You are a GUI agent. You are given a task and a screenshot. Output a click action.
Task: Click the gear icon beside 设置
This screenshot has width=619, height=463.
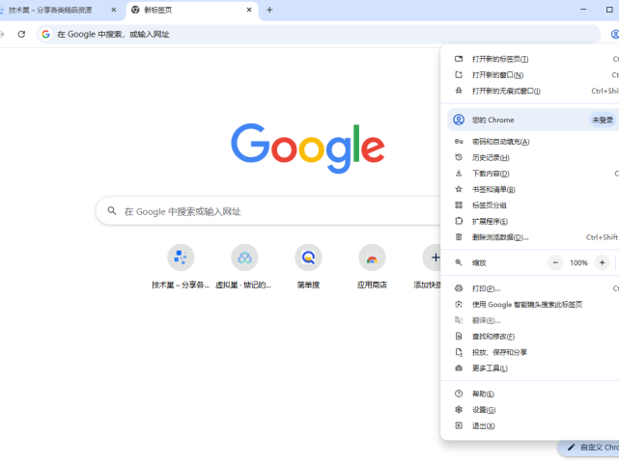tap(459, 410)
